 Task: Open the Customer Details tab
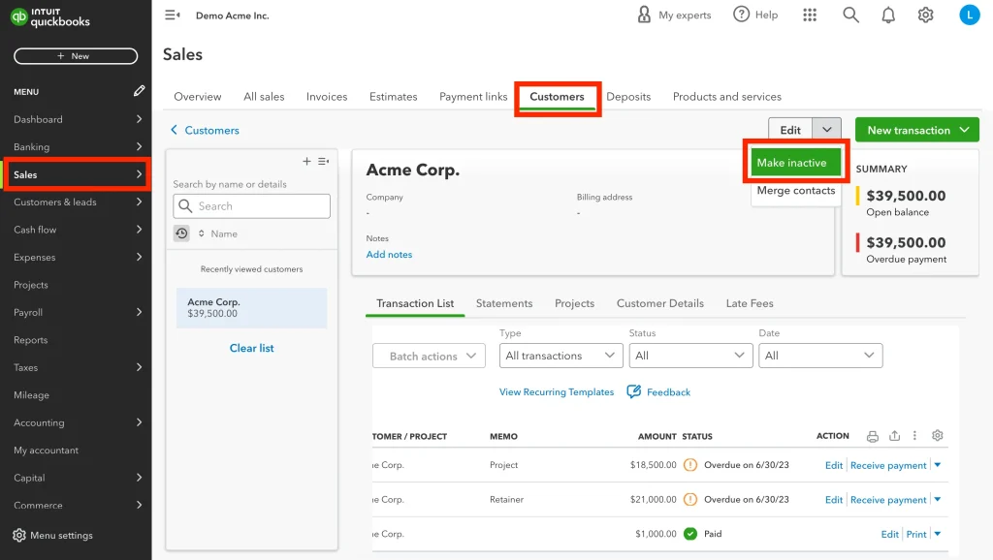[x=659, y=303]
